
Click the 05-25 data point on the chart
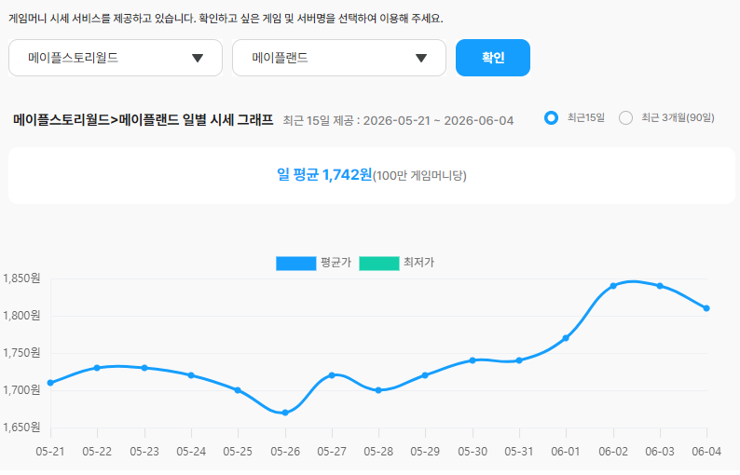tap(238, 390)
